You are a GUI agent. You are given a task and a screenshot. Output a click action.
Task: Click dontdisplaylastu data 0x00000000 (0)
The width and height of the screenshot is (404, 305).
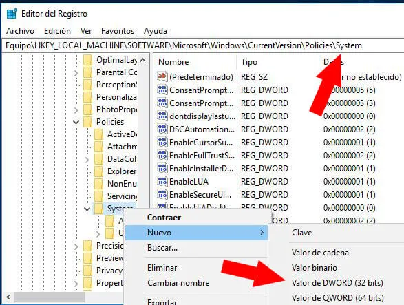click(350, 116)
